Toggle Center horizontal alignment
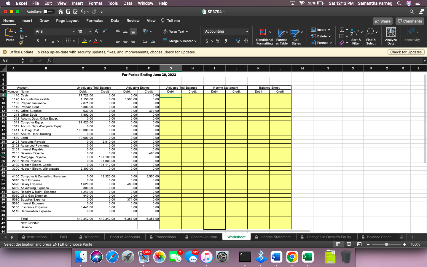The width and height of the screenshot is (427, 267). pos(125,41)
